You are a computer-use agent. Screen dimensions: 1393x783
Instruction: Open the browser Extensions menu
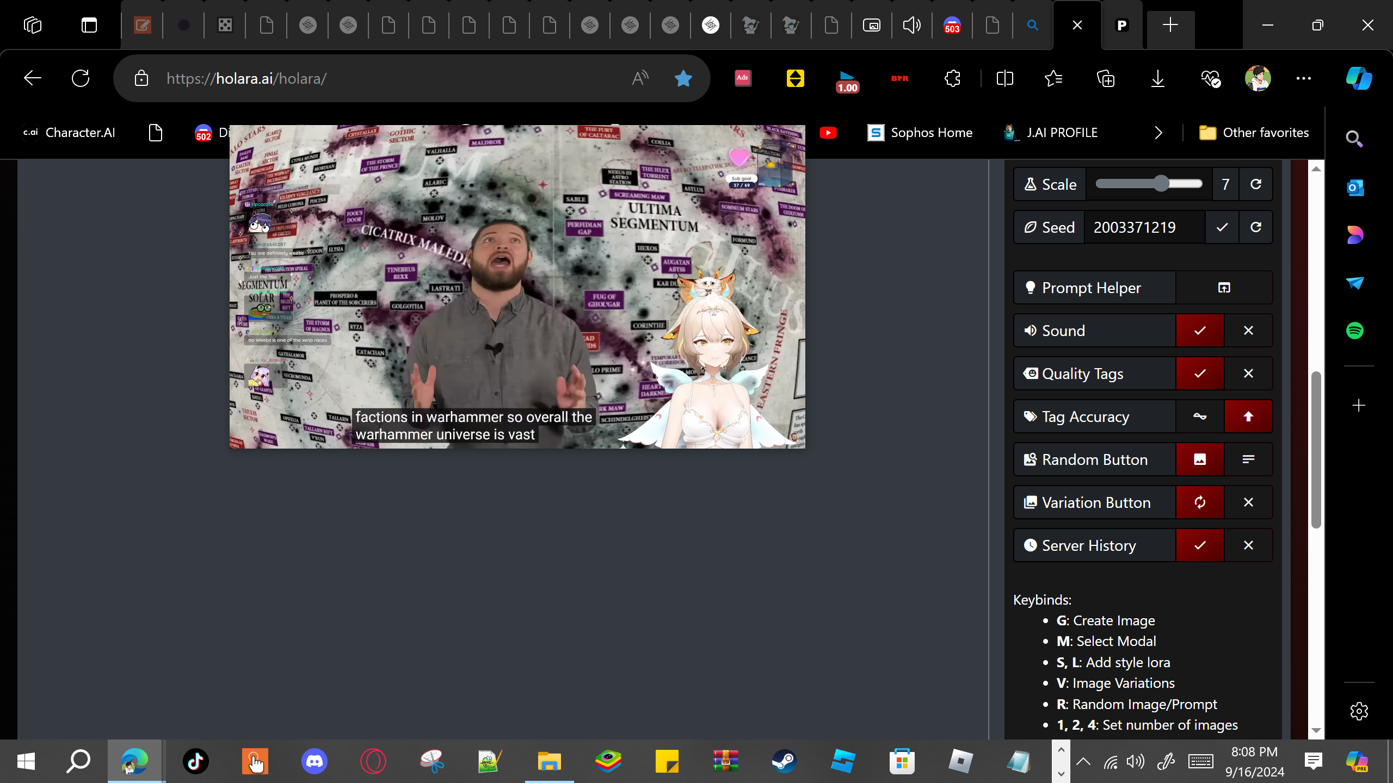click(953, 78)
